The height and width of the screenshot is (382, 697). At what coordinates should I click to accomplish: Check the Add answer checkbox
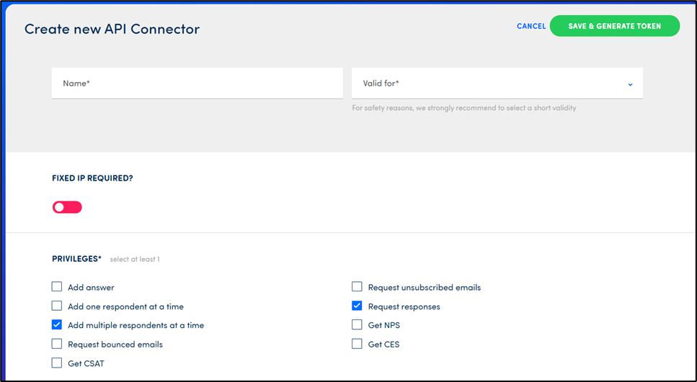click(x=57, y=287)
